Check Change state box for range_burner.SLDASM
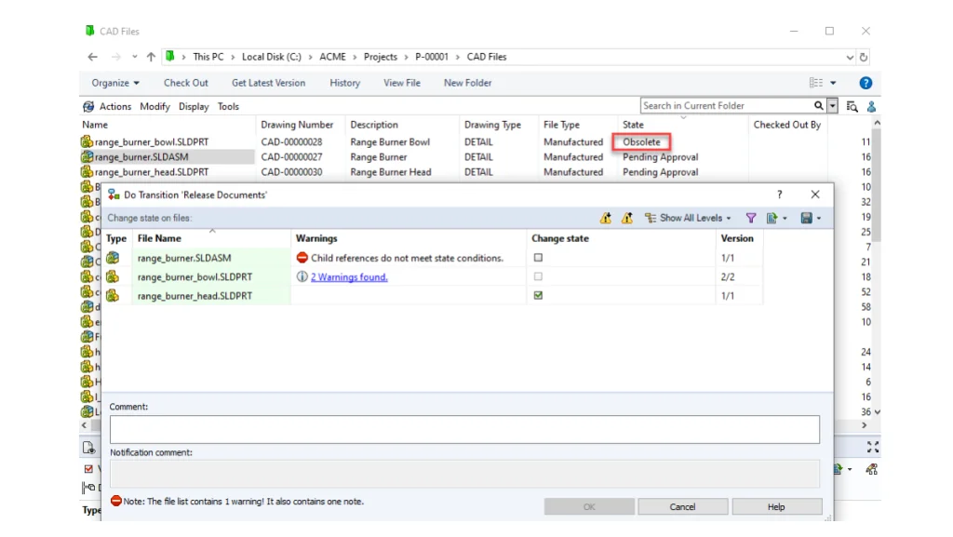Screen dimensions: 953x537 click(x=538, y=258)
